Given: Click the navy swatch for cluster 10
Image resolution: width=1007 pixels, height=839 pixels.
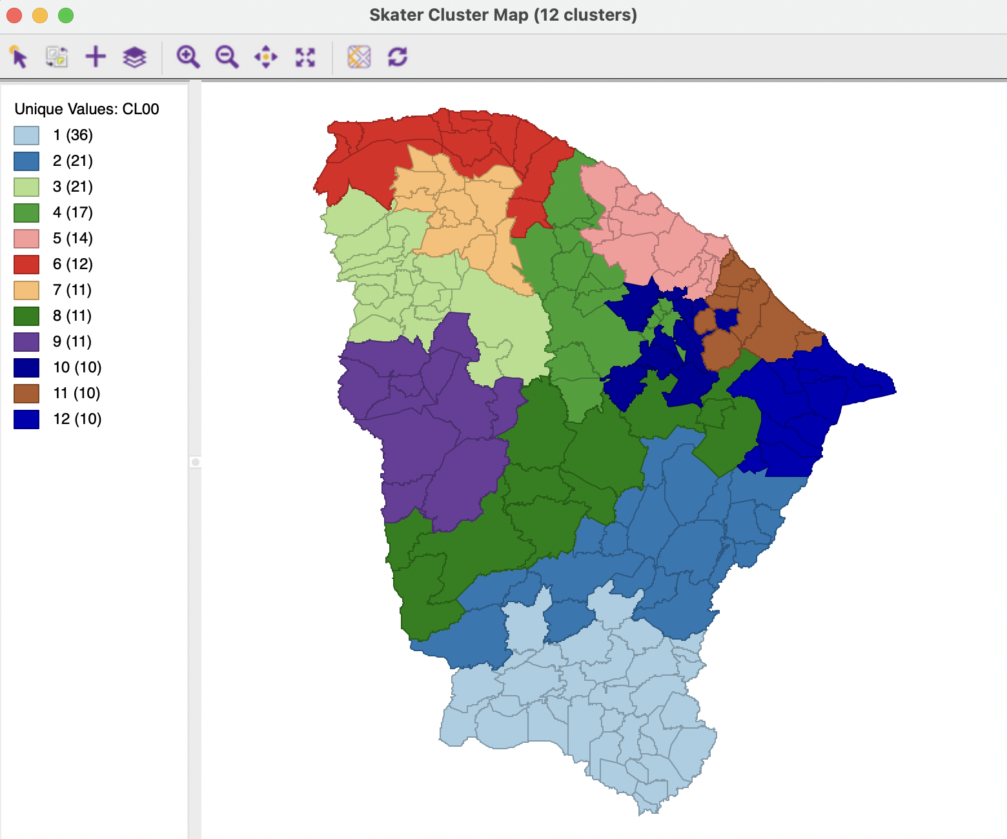Looking at the screenshot, I should coord(26,368).
